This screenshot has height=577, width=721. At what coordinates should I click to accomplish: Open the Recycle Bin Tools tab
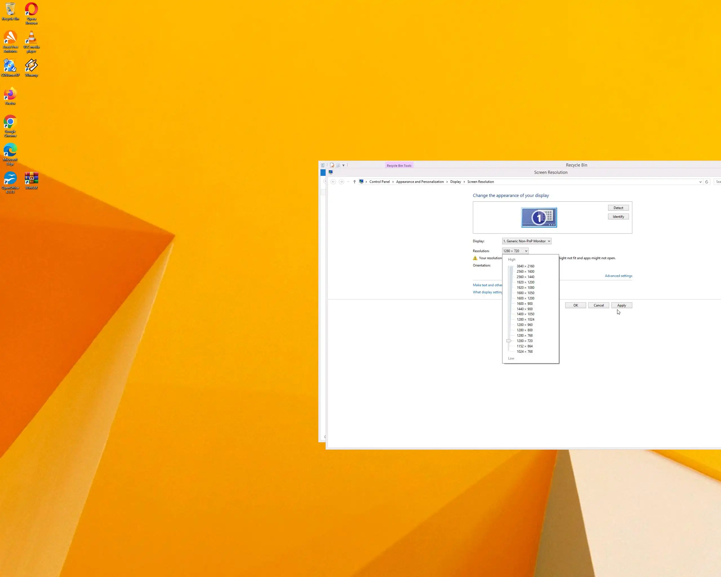point(399,165)
